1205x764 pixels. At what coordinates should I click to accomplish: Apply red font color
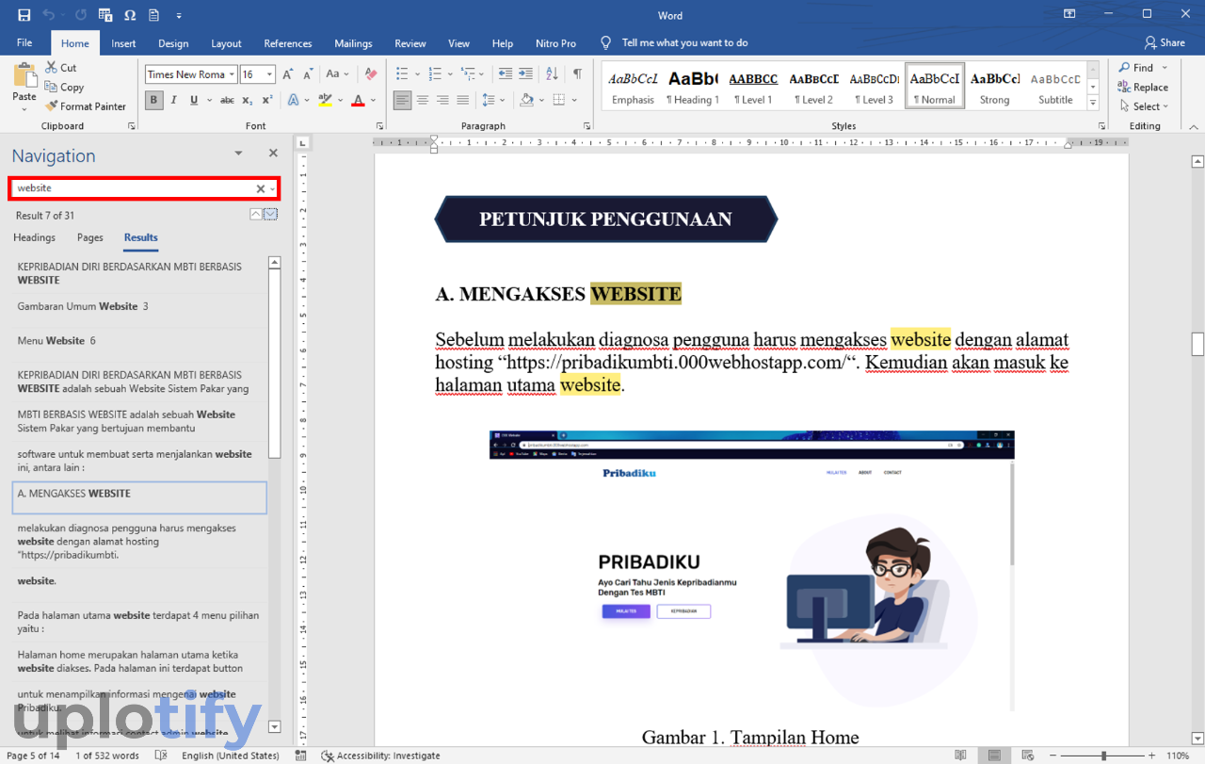358,100
